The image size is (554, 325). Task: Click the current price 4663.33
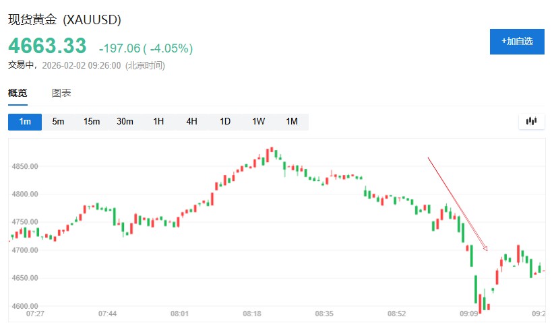47,46
